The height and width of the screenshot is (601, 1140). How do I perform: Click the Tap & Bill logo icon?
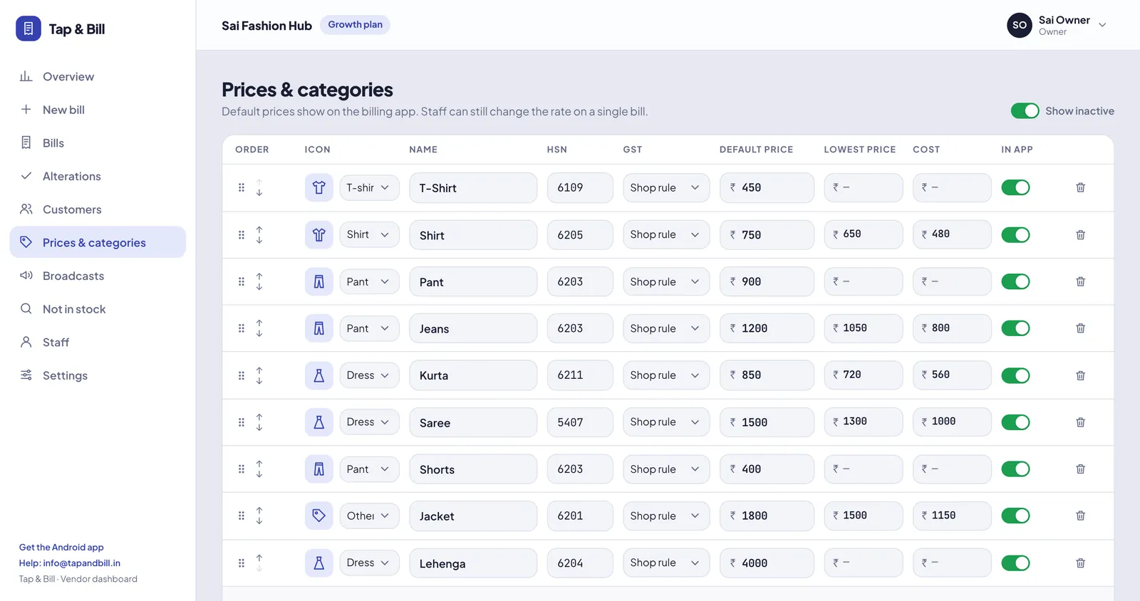click(x=28, y=28)
